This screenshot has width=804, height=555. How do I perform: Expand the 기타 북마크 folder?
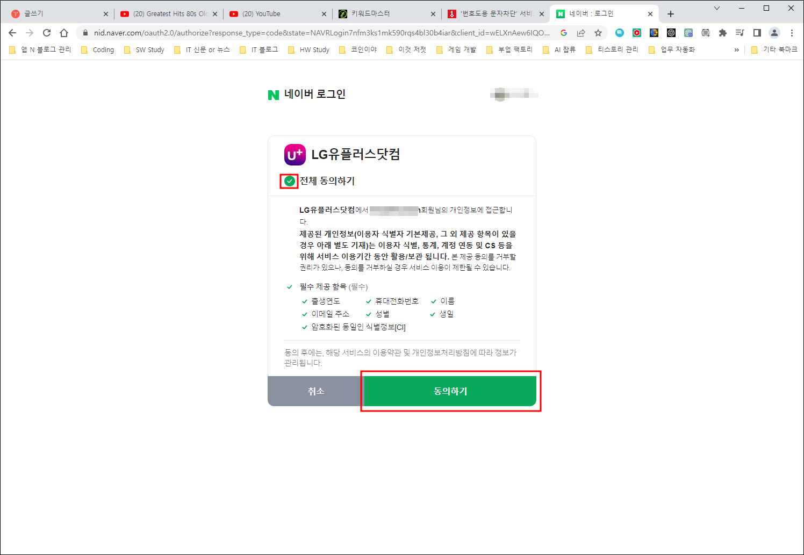pyautogui.click(x=774, y=50)
